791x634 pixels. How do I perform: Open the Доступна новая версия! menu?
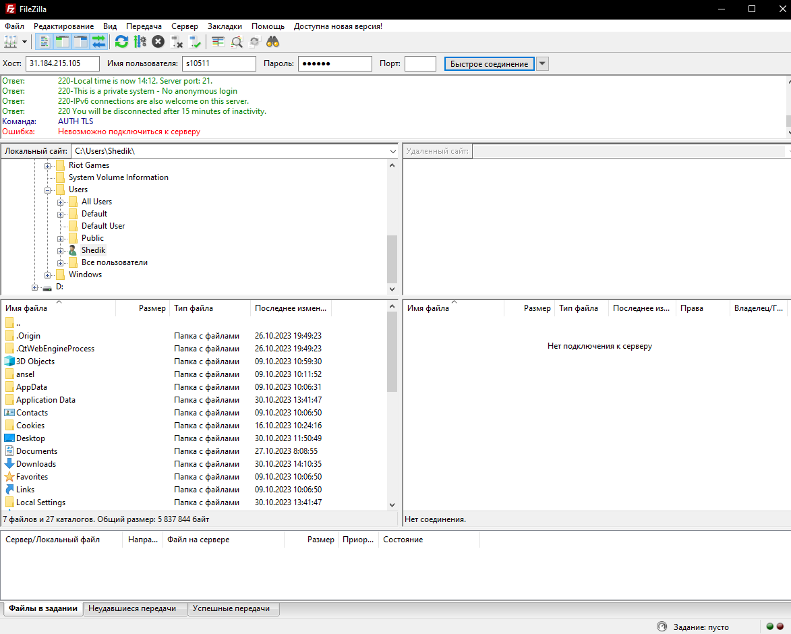point(338,26)
